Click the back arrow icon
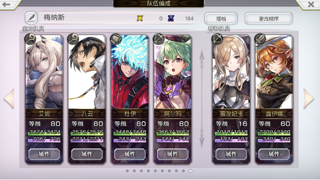This screenshot has height=180, width=320. [x=7, y=4]
